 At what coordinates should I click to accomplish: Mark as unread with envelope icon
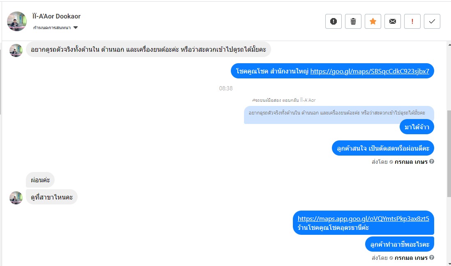(x=393, y=21)
